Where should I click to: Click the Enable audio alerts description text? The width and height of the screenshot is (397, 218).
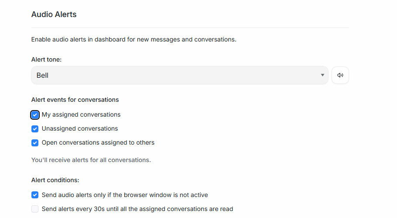(x=133, y=39)
